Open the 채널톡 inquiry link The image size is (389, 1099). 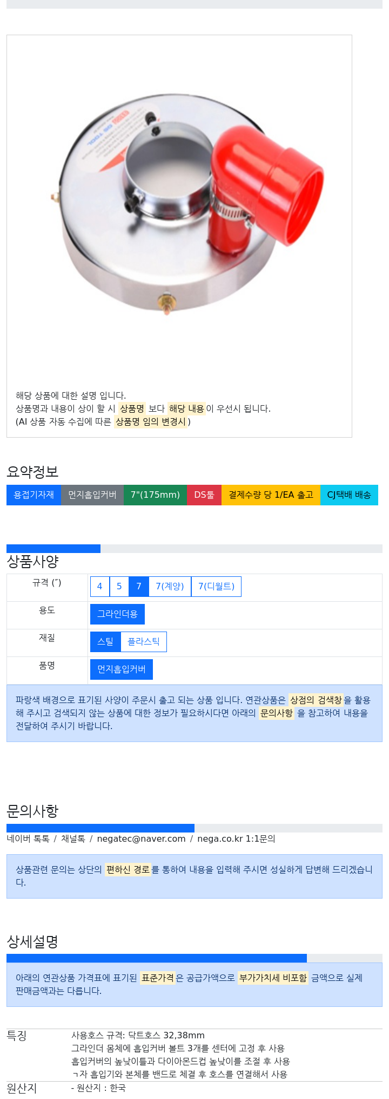coord(73,839)
